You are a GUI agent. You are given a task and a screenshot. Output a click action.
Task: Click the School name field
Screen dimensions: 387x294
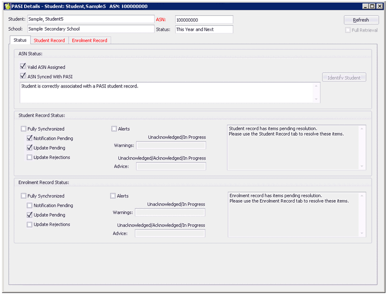(90, 29)
